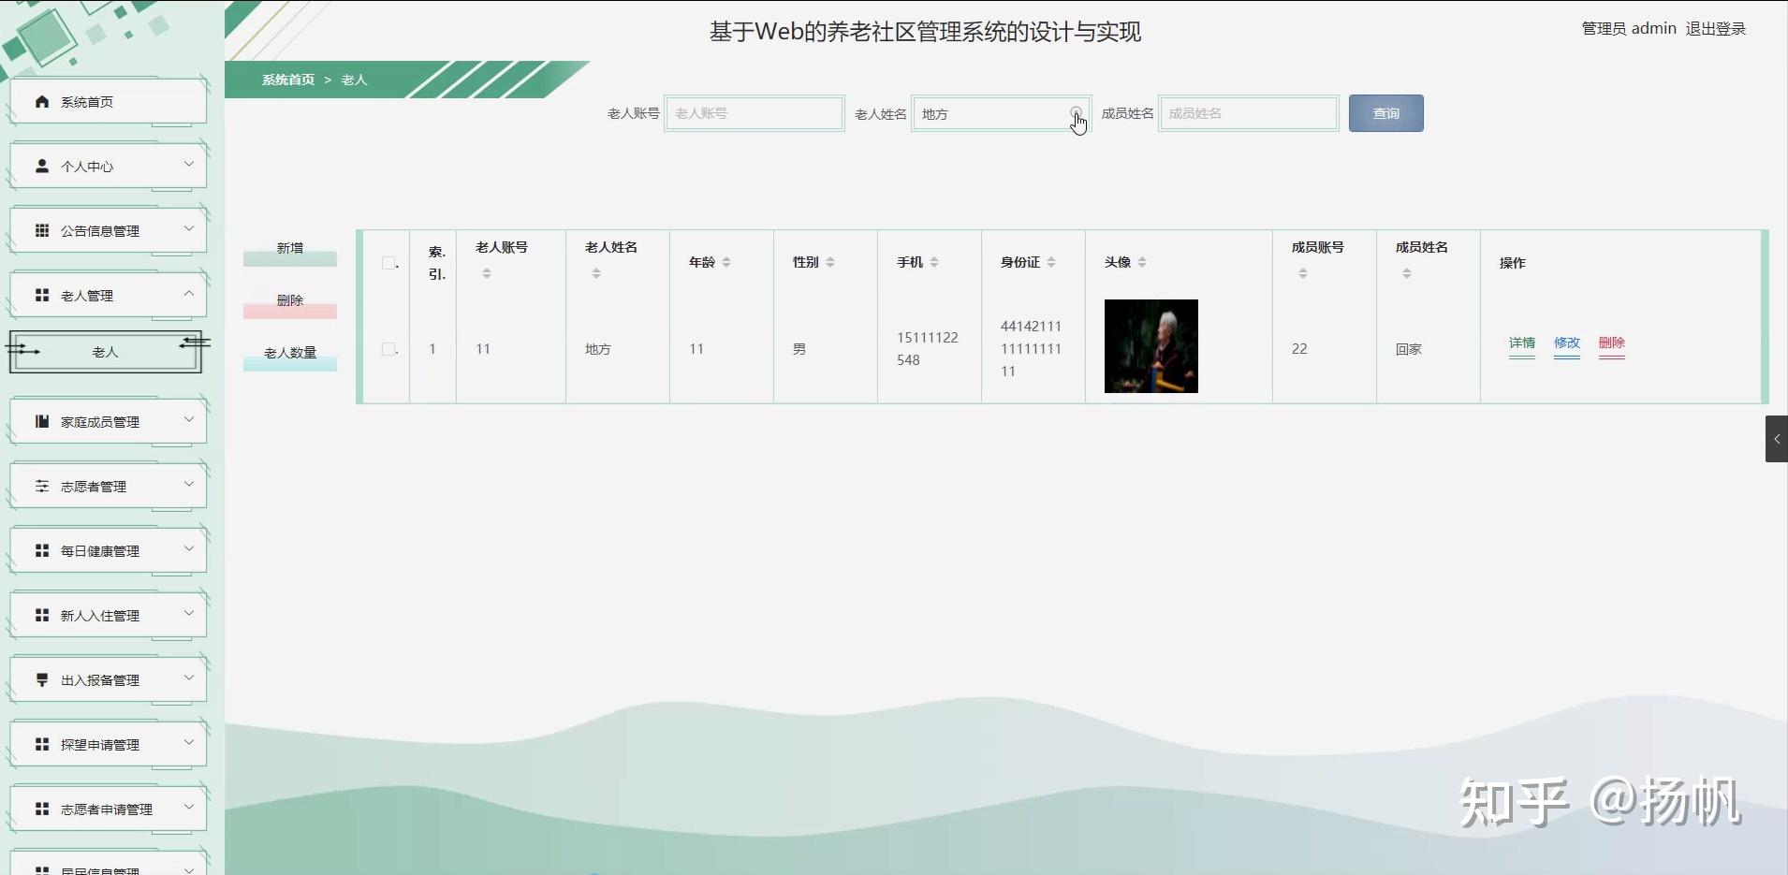Open 系统首页 from the breadcrumb
1788x875 pixels.
(286, 80)
